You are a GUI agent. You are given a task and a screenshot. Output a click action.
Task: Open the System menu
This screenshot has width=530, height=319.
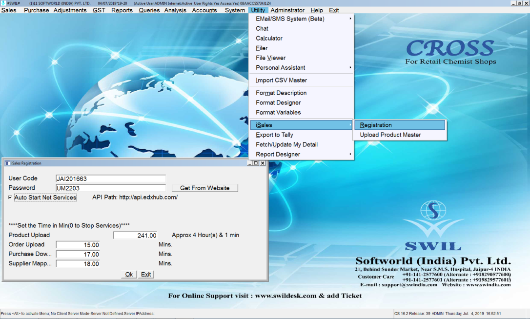235,10
